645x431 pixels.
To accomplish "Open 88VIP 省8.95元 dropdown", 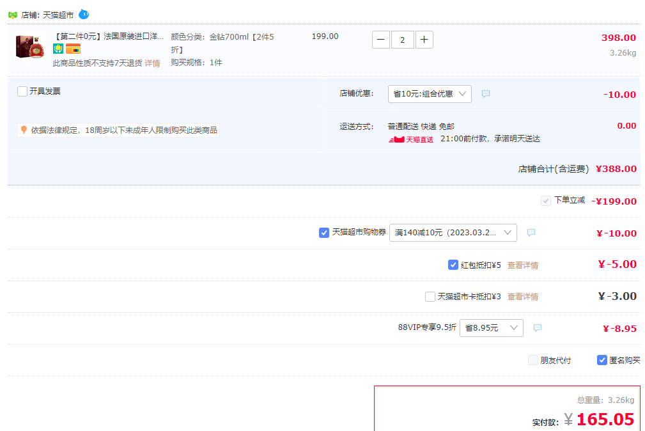I will (491, 327).
